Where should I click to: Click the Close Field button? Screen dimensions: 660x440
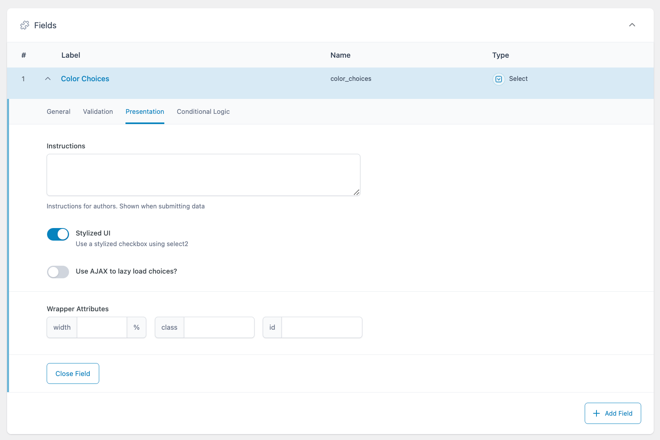[x=73, y=373]
